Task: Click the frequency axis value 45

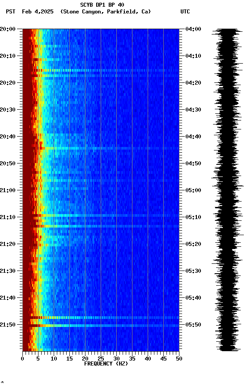Action: (x=163, y=359)
